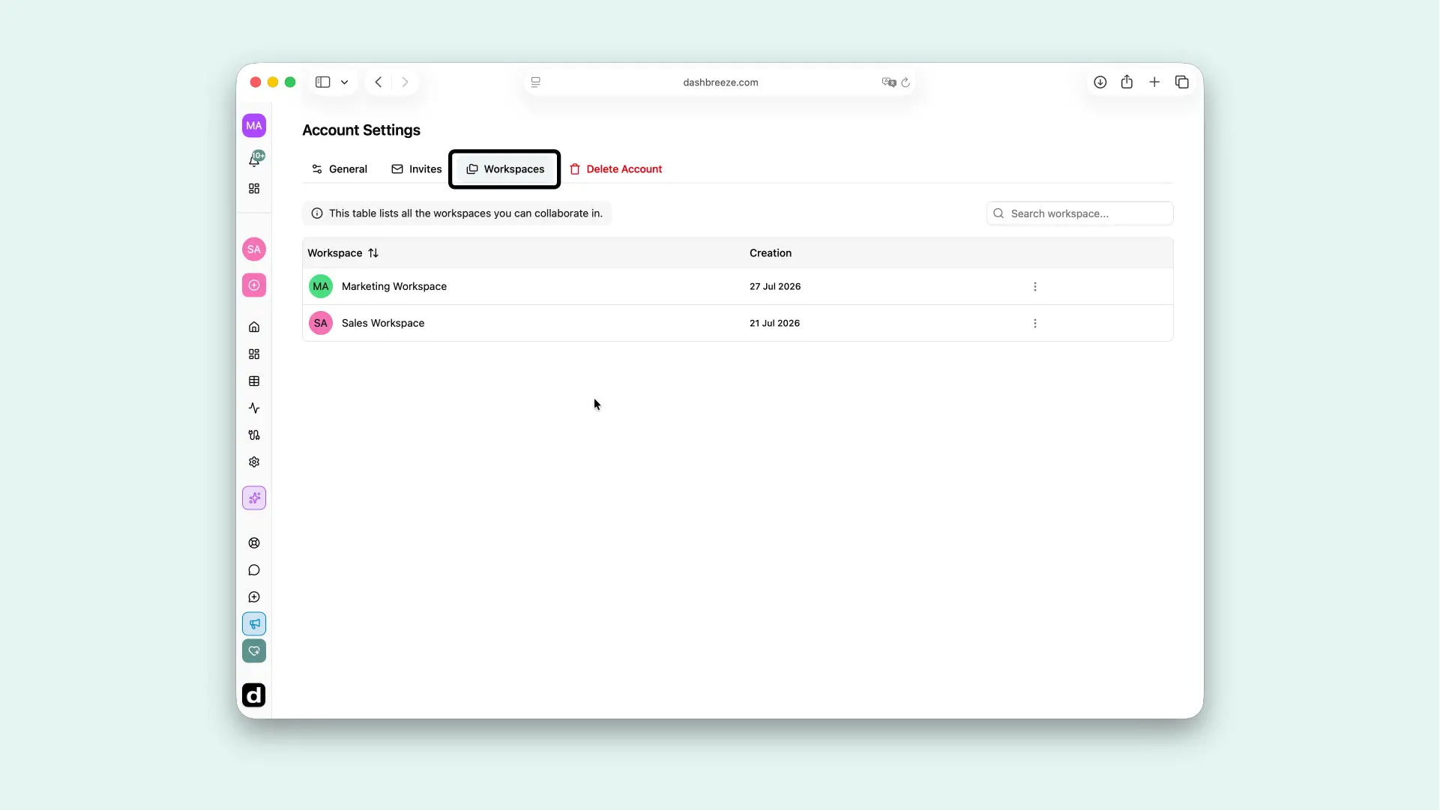The image size is (1440, 810).
Task: Click the pink add workspace plus button
Action: pos(254,285)
